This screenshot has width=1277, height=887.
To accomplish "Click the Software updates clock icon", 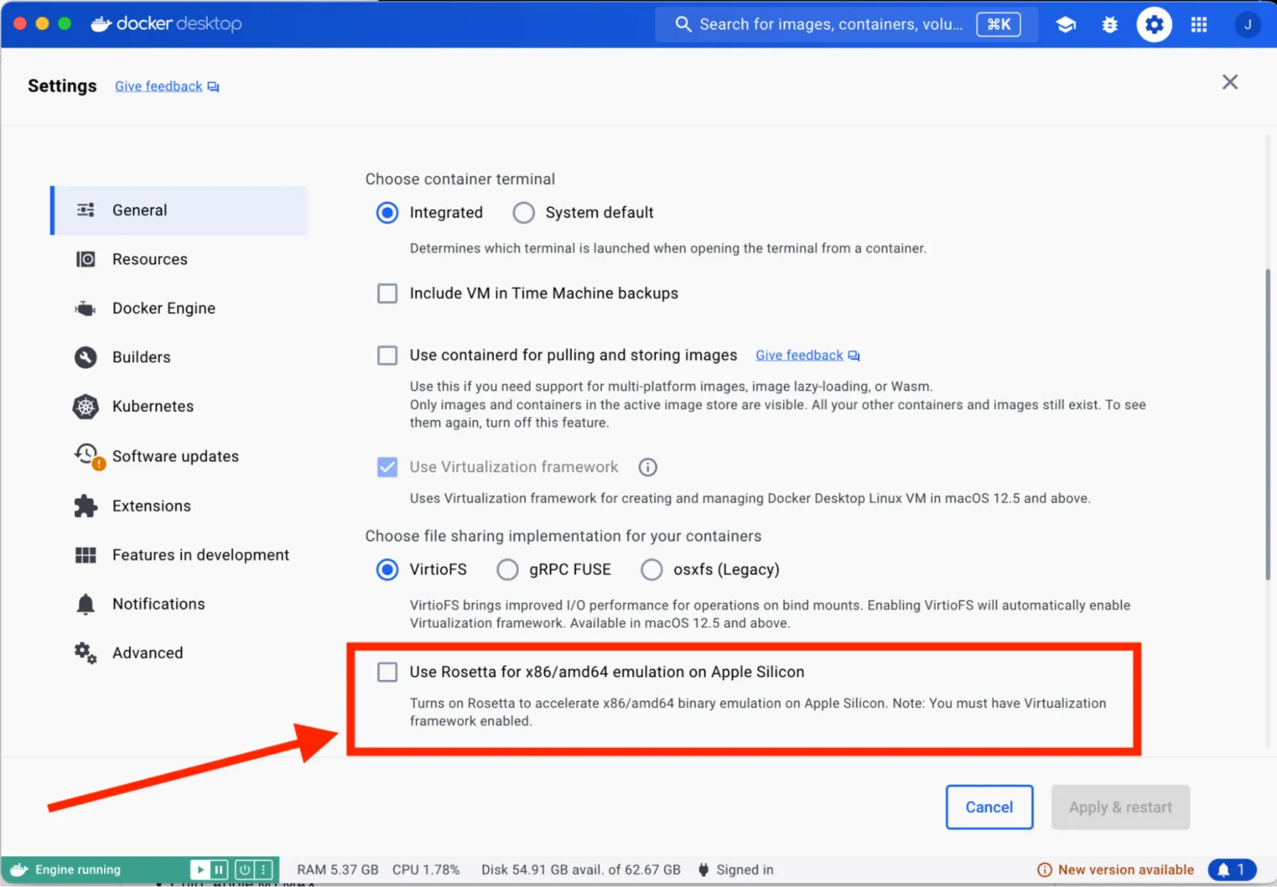I will click(x=88, y=456).
